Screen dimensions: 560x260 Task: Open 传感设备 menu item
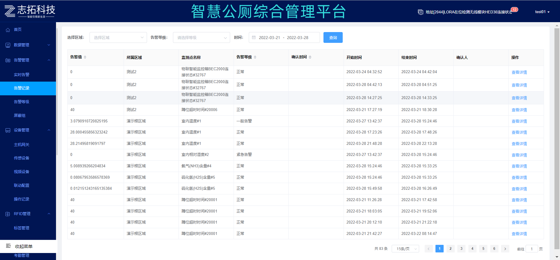pos(22,158)
